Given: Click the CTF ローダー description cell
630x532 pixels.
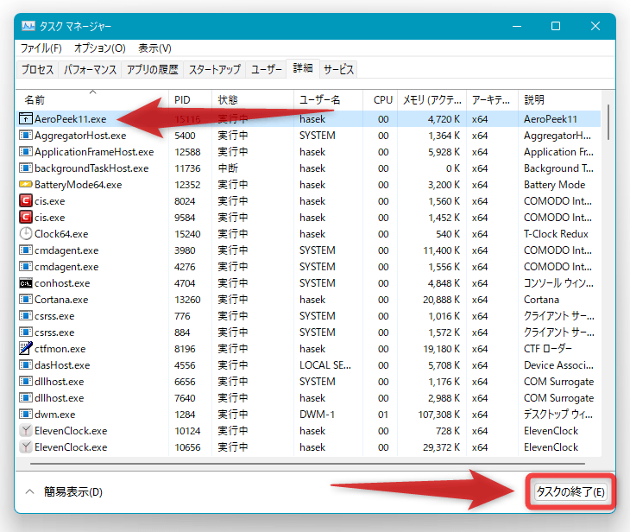Looking at the screenshot, I should 548,349.
